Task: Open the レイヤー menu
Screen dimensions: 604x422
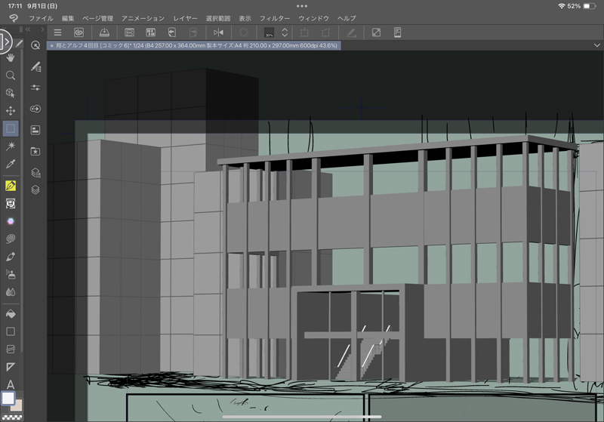Action: pos(185,17)
